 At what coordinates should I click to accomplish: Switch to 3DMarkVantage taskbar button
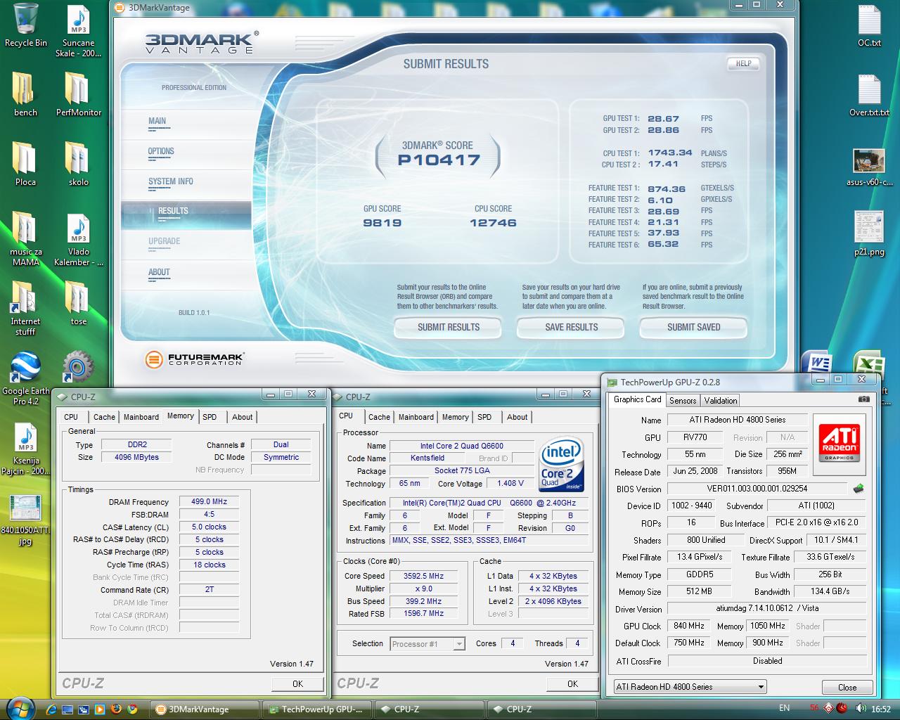pyautogui.click(x=205, y=709)
